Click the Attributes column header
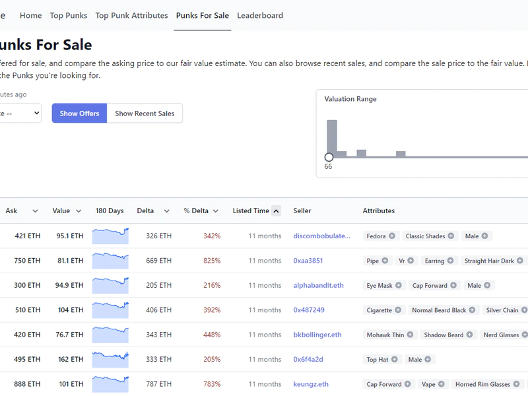 coord(378,211)
